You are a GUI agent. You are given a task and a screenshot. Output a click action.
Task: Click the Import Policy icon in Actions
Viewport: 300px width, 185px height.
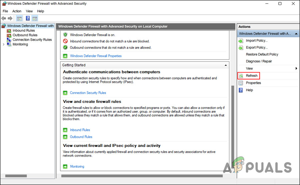click(x=241, y=41)
